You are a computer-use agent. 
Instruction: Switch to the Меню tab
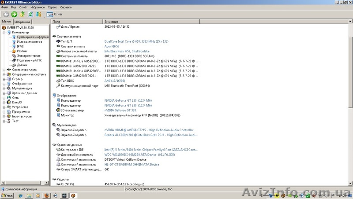(x=7, y=22)
